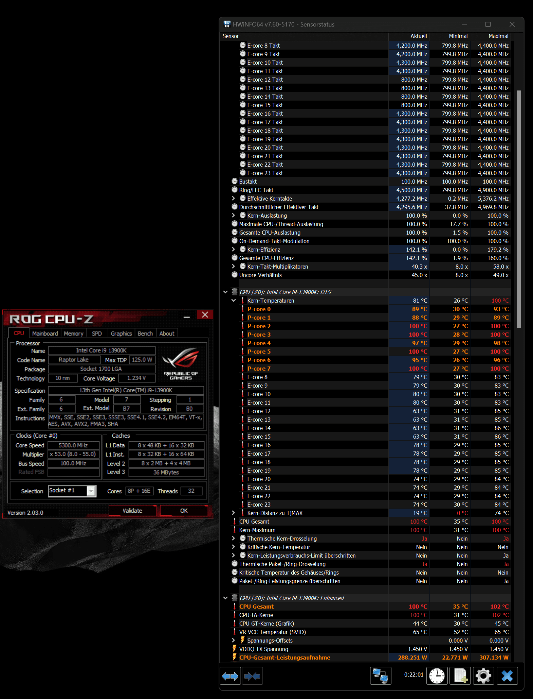Click the Sensor column header
This screenshot has height=699, width=533.
(x=304, y=36)
